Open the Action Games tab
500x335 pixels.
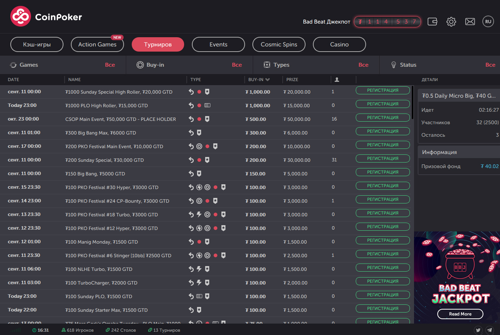pyautogui.click(x=97, y=45)
